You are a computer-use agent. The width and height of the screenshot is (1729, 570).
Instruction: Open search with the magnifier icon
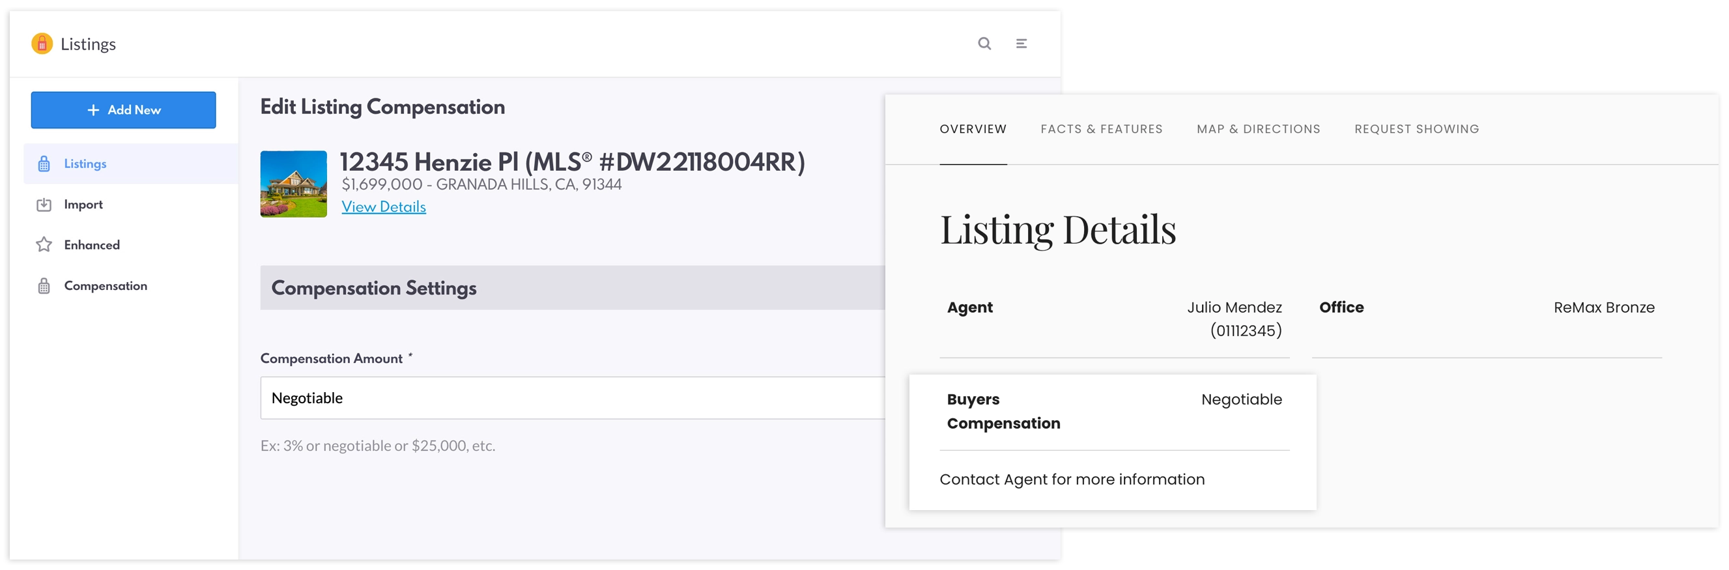pos(984,44)
